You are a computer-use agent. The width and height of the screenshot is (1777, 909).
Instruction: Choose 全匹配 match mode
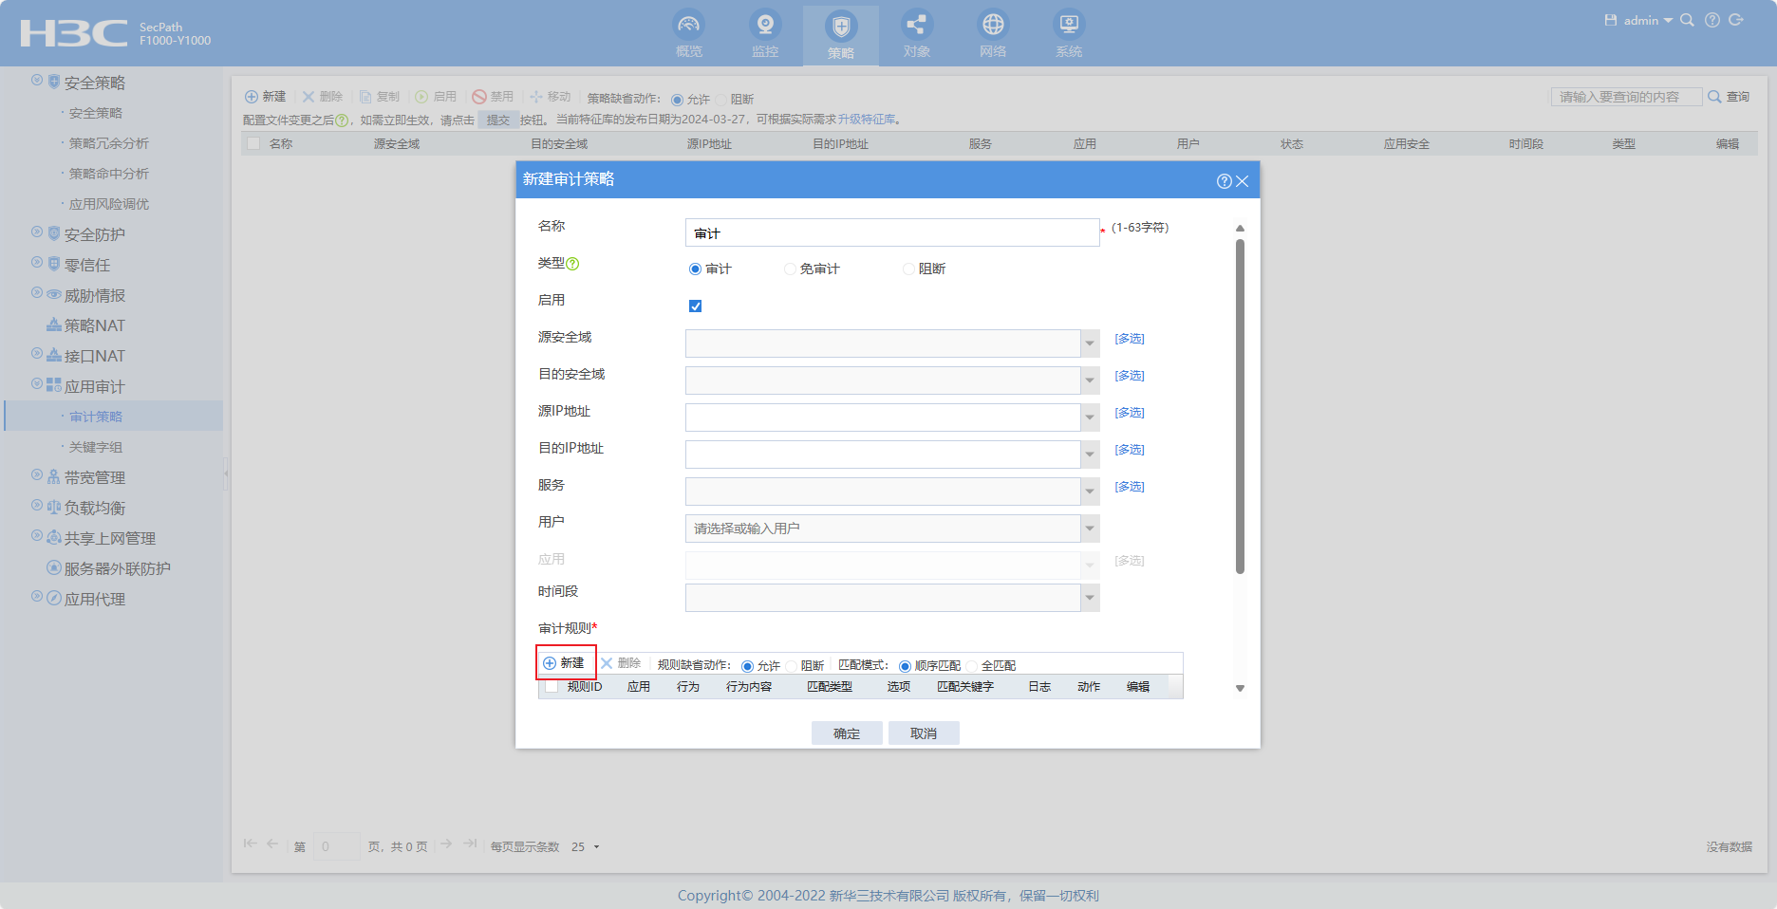971,666
